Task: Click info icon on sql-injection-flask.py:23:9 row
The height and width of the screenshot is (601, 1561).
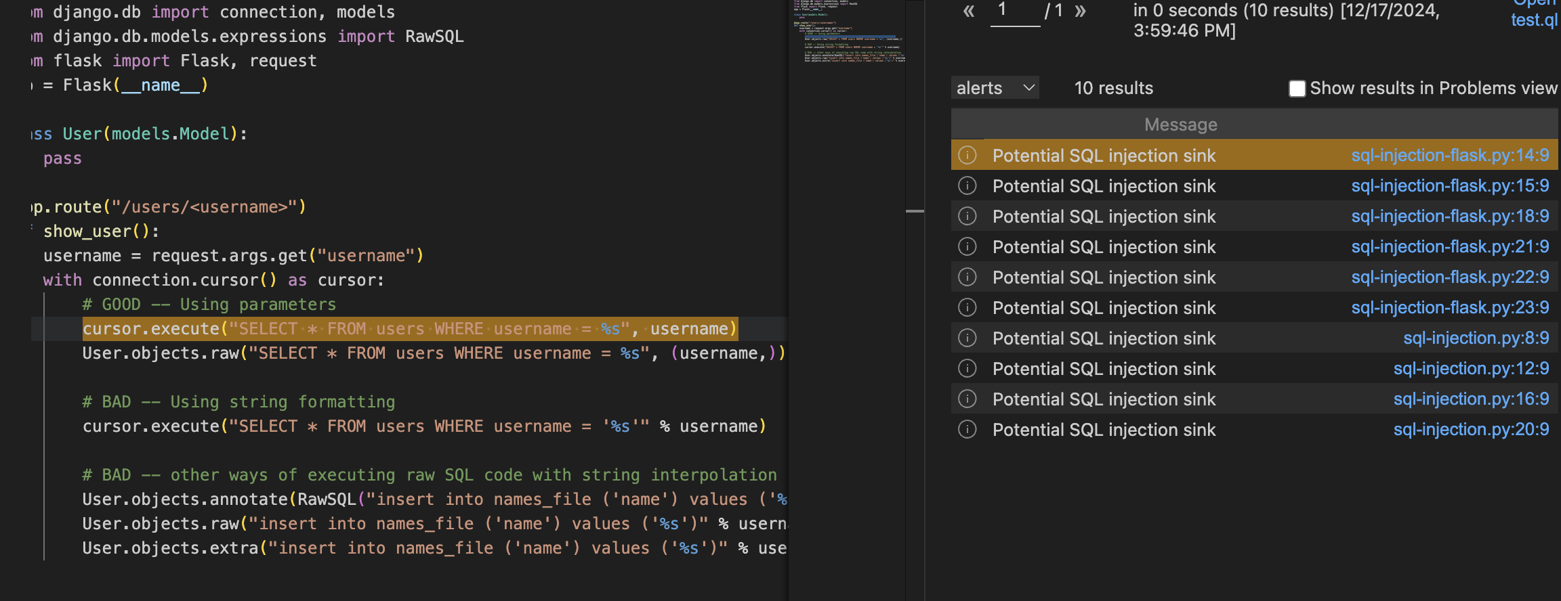Action: [967, 307]
